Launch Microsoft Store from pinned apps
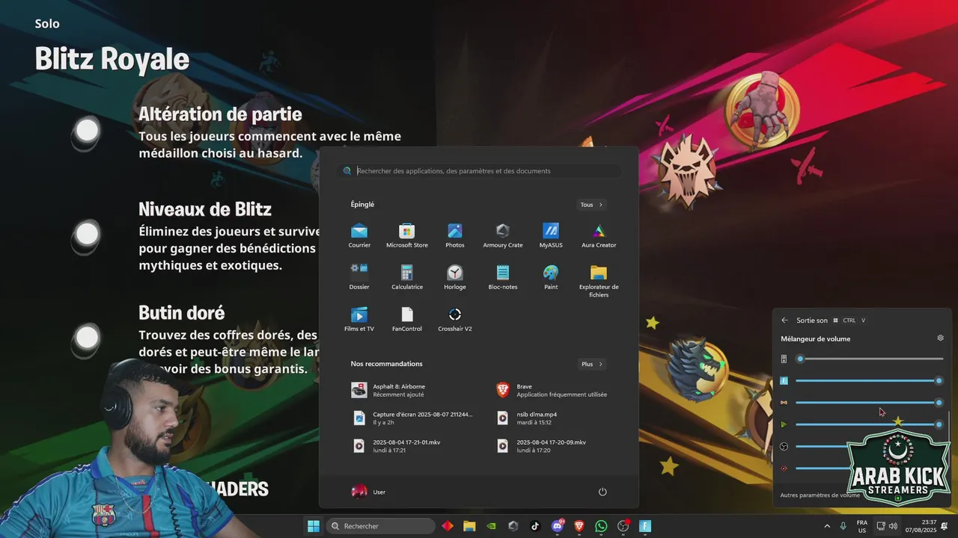The width and height of the screenshot is (958, 538). [x=407, y=236]
